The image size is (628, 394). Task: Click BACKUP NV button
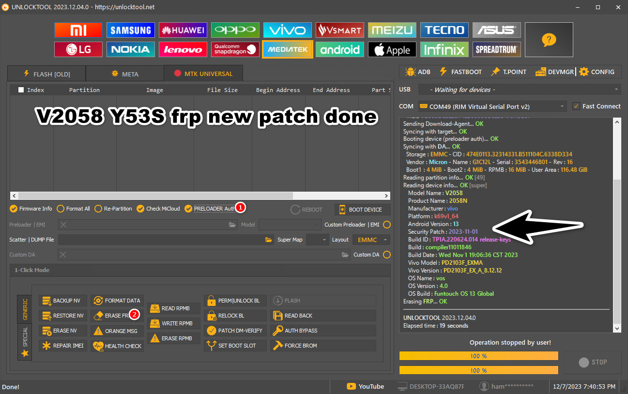[x=63, y=301]
